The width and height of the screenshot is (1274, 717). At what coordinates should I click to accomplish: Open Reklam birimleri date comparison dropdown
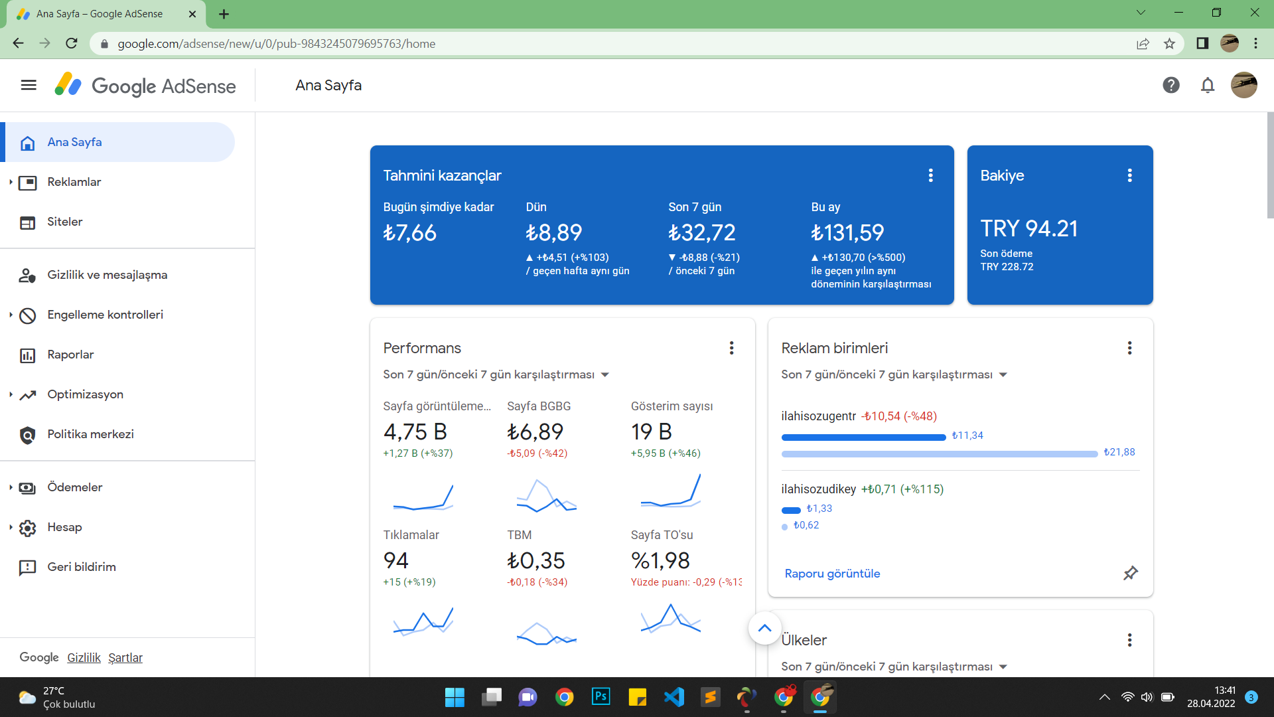click(894, 374)
